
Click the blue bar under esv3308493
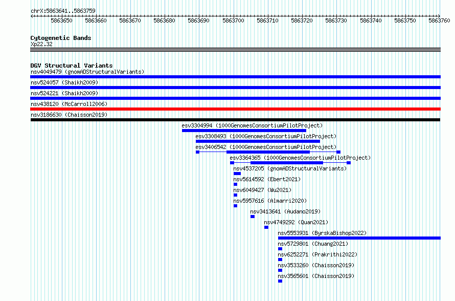pyautogui.click(x=258, y=141)
